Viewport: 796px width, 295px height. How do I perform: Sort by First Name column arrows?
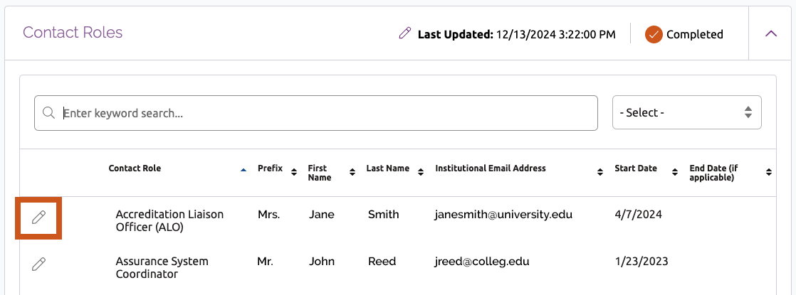coord(352,172)
